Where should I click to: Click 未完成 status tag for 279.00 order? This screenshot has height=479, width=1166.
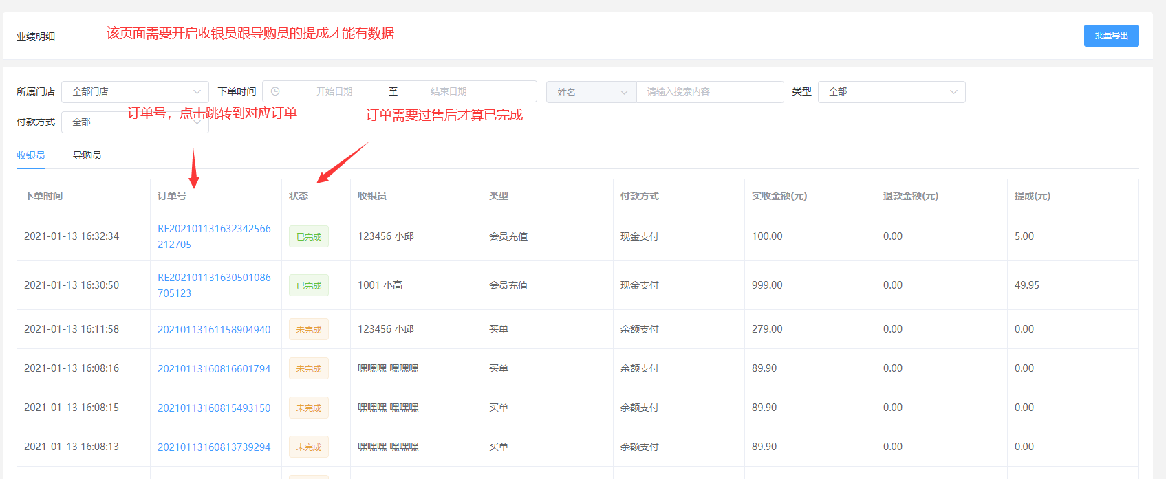(x=309, y=330)
